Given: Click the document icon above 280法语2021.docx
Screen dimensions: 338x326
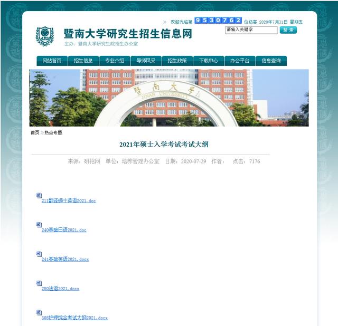Looking at the screenshot, I should coord(39,283).
